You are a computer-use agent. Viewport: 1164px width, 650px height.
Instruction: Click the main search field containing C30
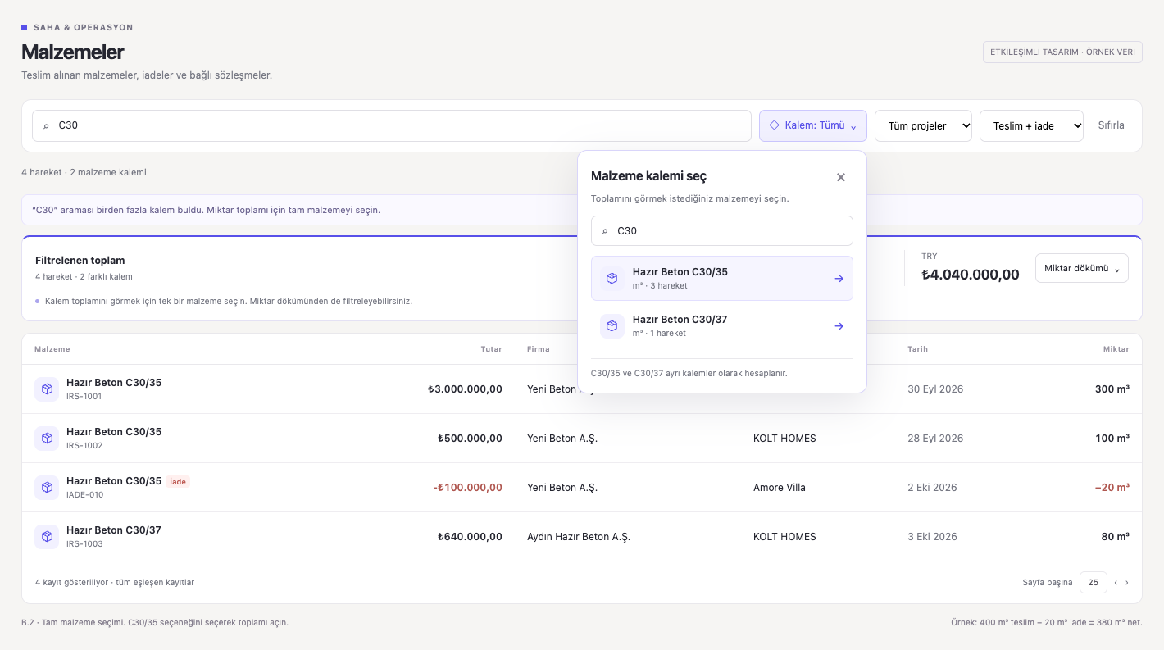click(x=391, y=125)
